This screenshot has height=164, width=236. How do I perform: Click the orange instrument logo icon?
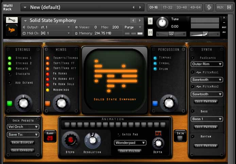pos(12,30)
